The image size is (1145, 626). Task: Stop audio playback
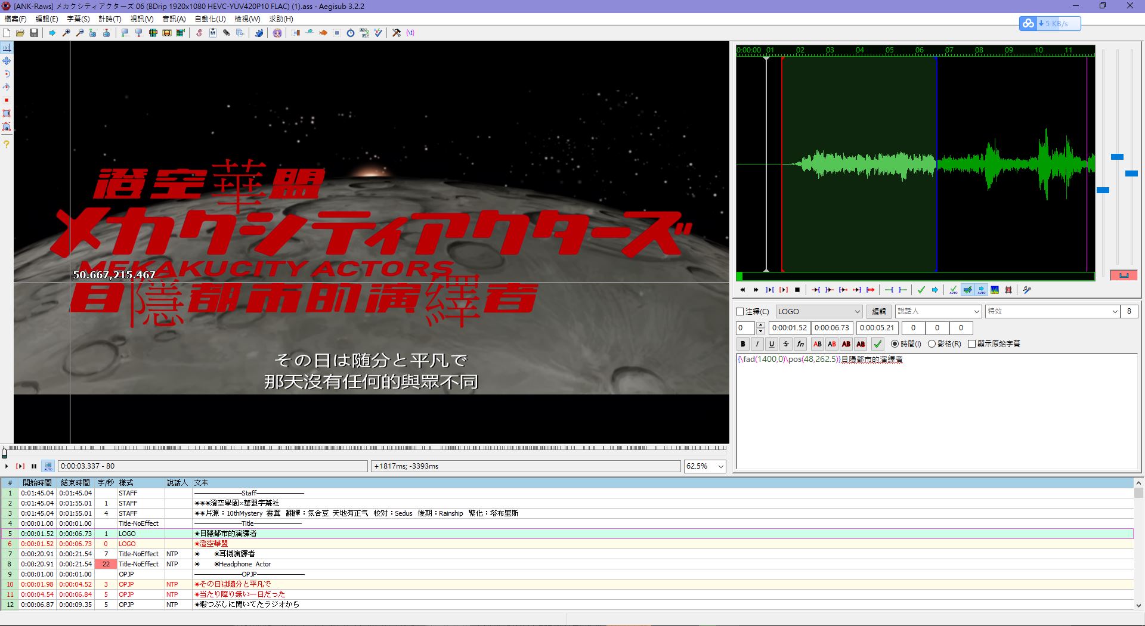point(797,290)
